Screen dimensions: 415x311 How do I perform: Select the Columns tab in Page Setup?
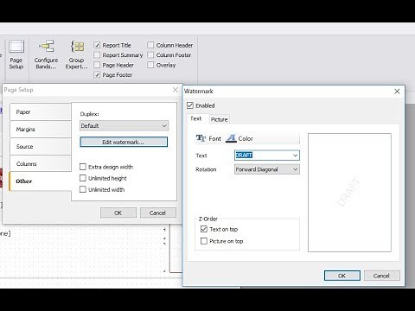pos(41,164)
